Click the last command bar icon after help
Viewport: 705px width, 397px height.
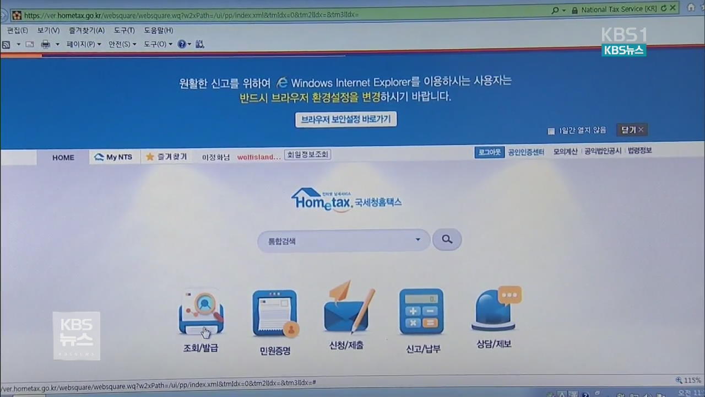[200, 44]
